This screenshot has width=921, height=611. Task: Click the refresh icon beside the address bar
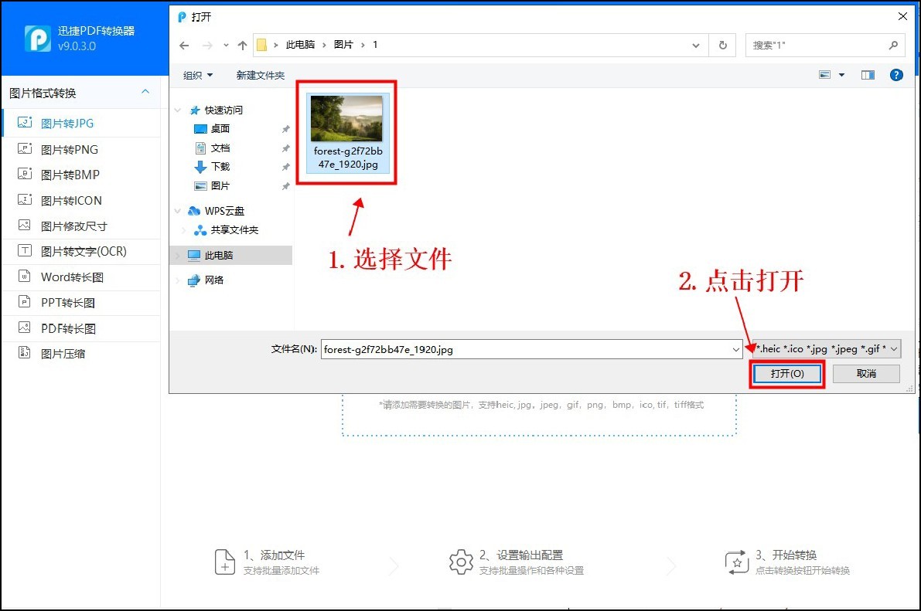coord(722,45)
